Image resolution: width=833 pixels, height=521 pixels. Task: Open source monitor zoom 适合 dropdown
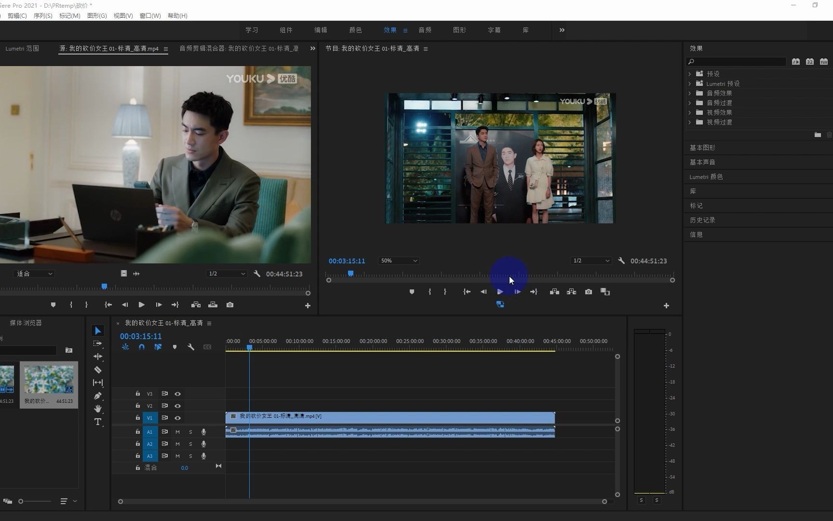coord(34,274)
